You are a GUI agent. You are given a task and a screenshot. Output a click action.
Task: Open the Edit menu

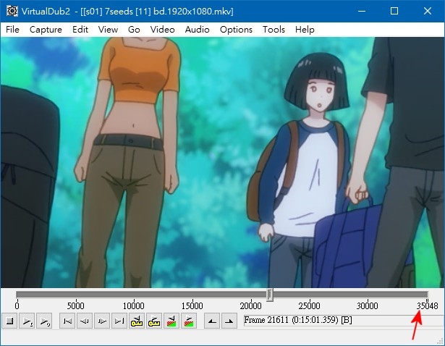click(80, 30)
